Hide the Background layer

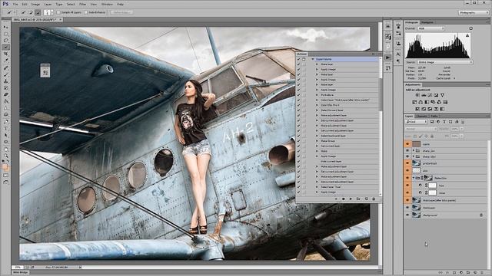coord(407,215)
